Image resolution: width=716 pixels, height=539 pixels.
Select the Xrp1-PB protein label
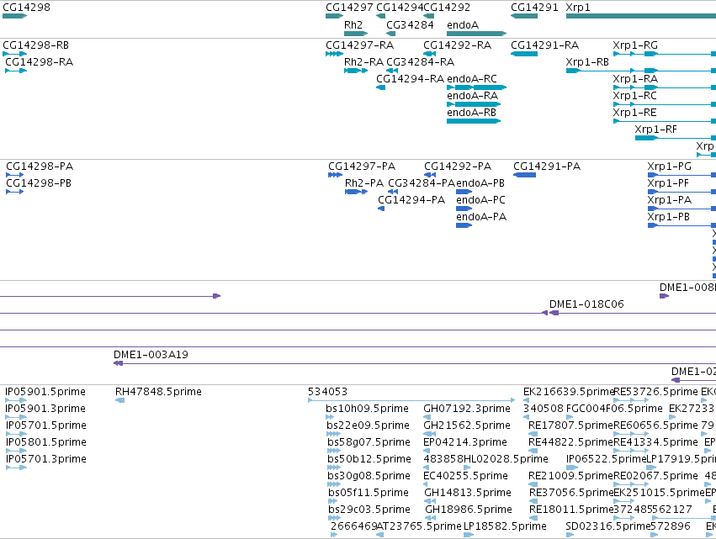coord(669,217)
